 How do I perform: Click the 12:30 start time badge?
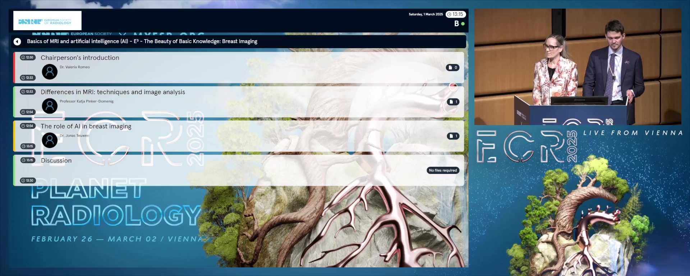pos(28,57)
